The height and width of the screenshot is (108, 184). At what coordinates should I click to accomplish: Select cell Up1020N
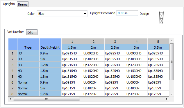point(94,88)
